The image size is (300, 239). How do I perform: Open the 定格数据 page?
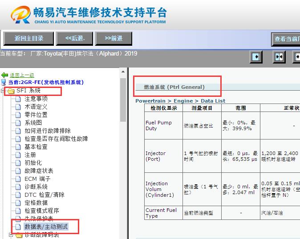point(36,203)
